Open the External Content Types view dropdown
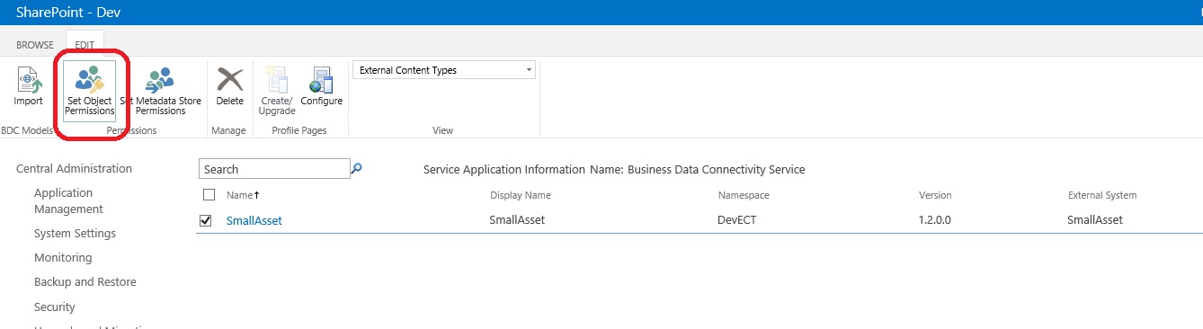Screen dimensions: 1203x329 click(x=444, y=70)
